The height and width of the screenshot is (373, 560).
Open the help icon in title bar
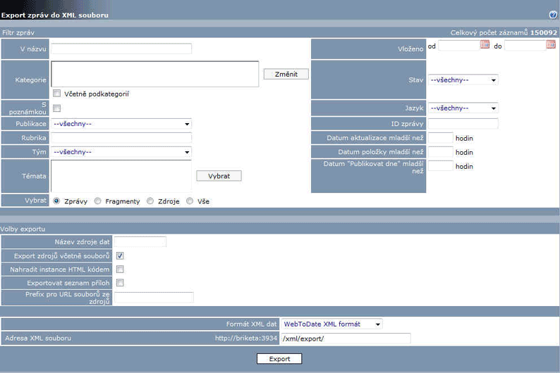point(553,15)
